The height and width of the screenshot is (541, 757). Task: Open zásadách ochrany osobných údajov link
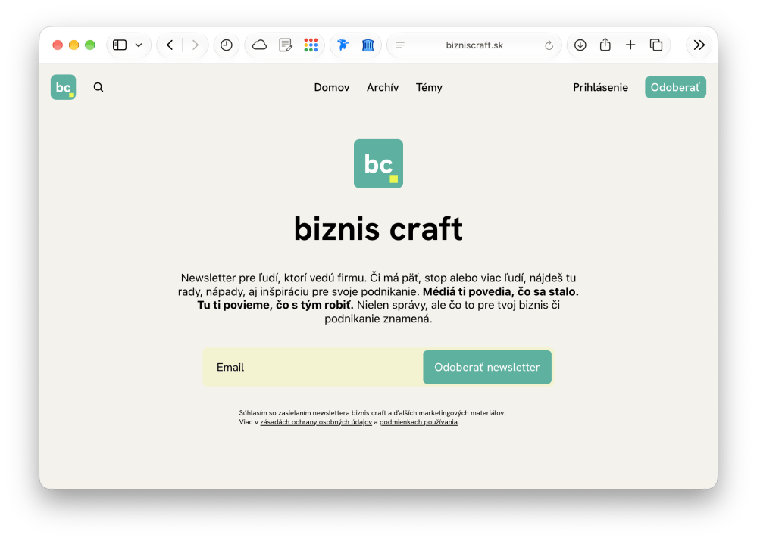point(316,422)
